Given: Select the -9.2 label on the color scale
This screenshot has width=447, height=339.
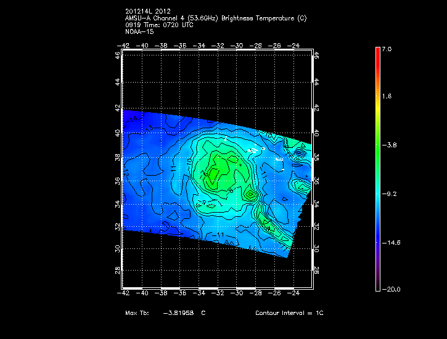Looking at the screenshot, I should [389, 194].
